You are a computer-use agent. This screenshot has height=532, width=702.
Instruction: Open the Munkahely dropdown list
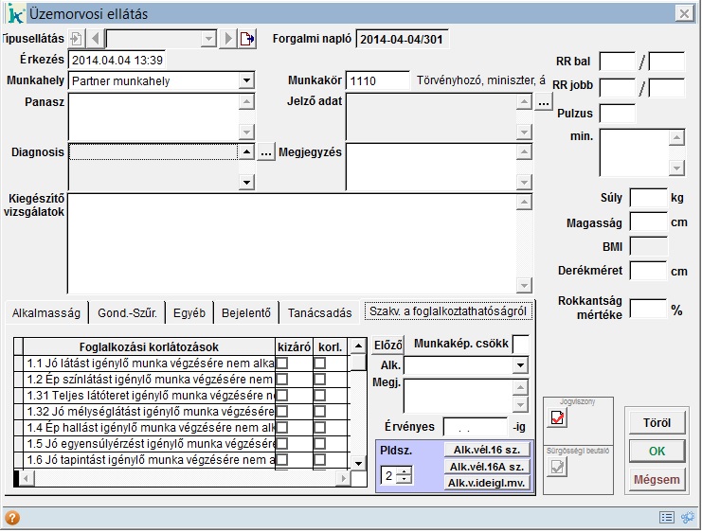pos(246,81)
